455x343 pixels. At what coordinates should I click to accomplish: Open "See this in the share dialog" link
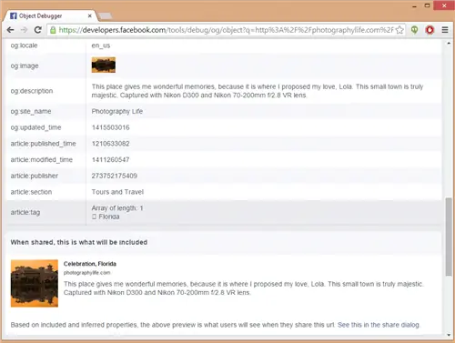pos(379,325)
